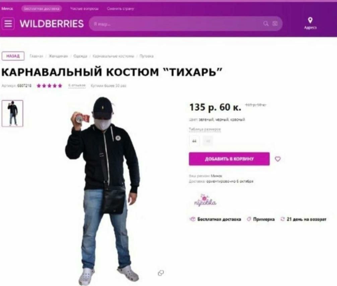Open photo search via the camera icon
The height and width of the screenshot is (286, 337).
[x=275, y=23]
